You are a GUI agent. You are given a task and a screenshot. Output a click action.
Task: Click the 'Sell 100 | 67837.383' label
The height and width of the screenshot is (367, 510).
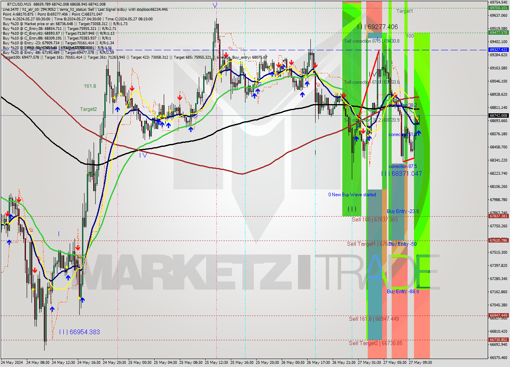coord(375,219)
